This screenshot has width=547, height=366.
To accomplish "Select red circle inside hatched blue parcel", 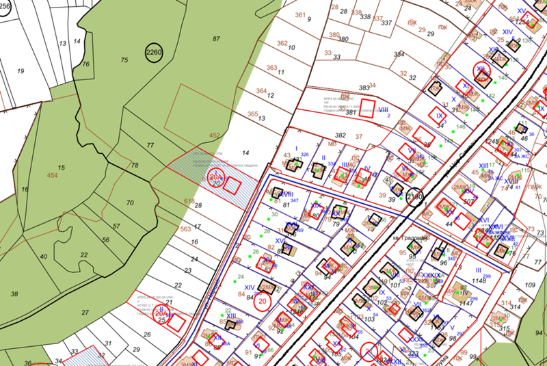I will pos(215,178).
